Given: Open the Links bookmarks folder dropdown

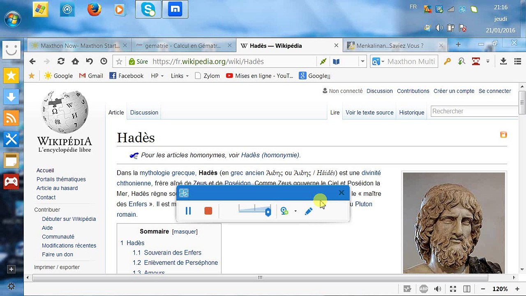Looking at the screenshot, I should coord(180,76).
